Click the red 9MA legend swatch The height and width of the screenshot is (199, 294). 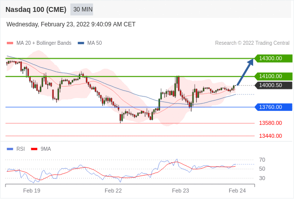[34, 149]
